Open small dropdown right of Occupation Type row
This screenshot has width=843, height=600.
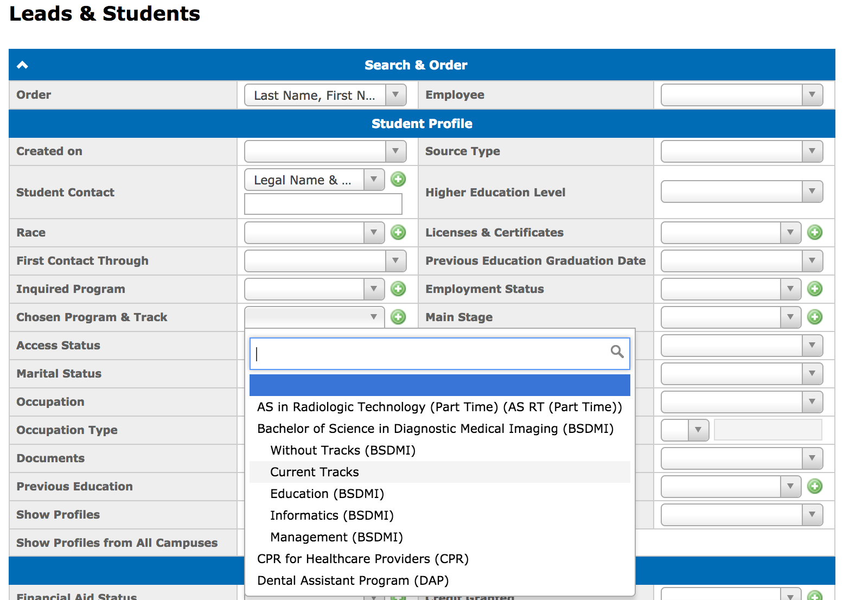pos(685,430)
